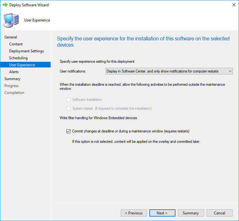Viewport: 239px width, 221px height.
Task: Click the Next button
Action: coord(162,213)
